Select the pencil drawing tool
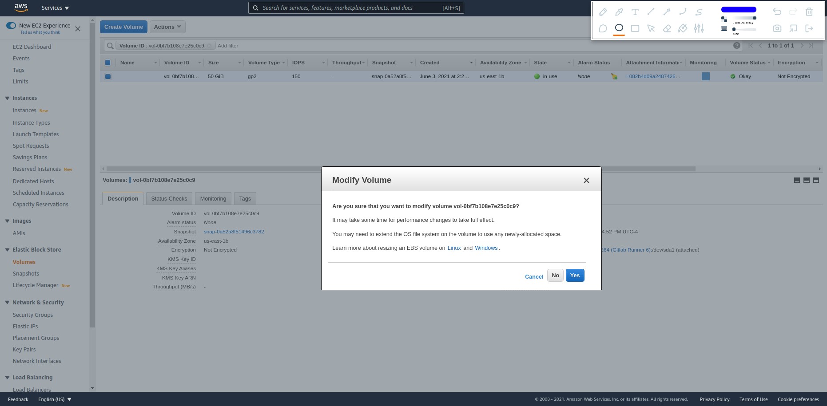Viewport: 827px width, 406px height. pyautogui.click(x=603, y=12)
